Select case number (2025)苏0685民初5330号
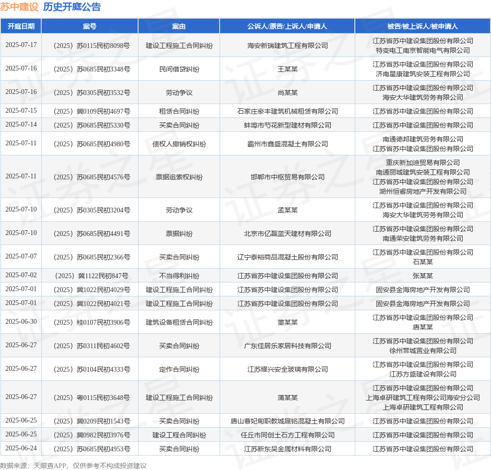 tap(92, 125)
